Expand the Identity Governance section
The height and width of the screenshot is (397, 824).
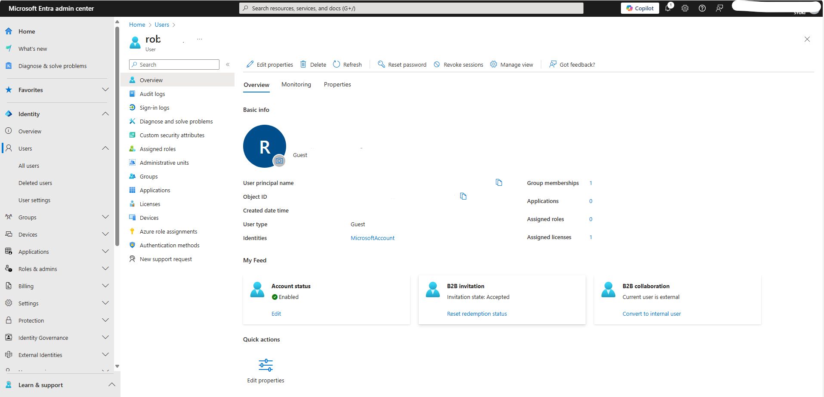tap(105, 337)
